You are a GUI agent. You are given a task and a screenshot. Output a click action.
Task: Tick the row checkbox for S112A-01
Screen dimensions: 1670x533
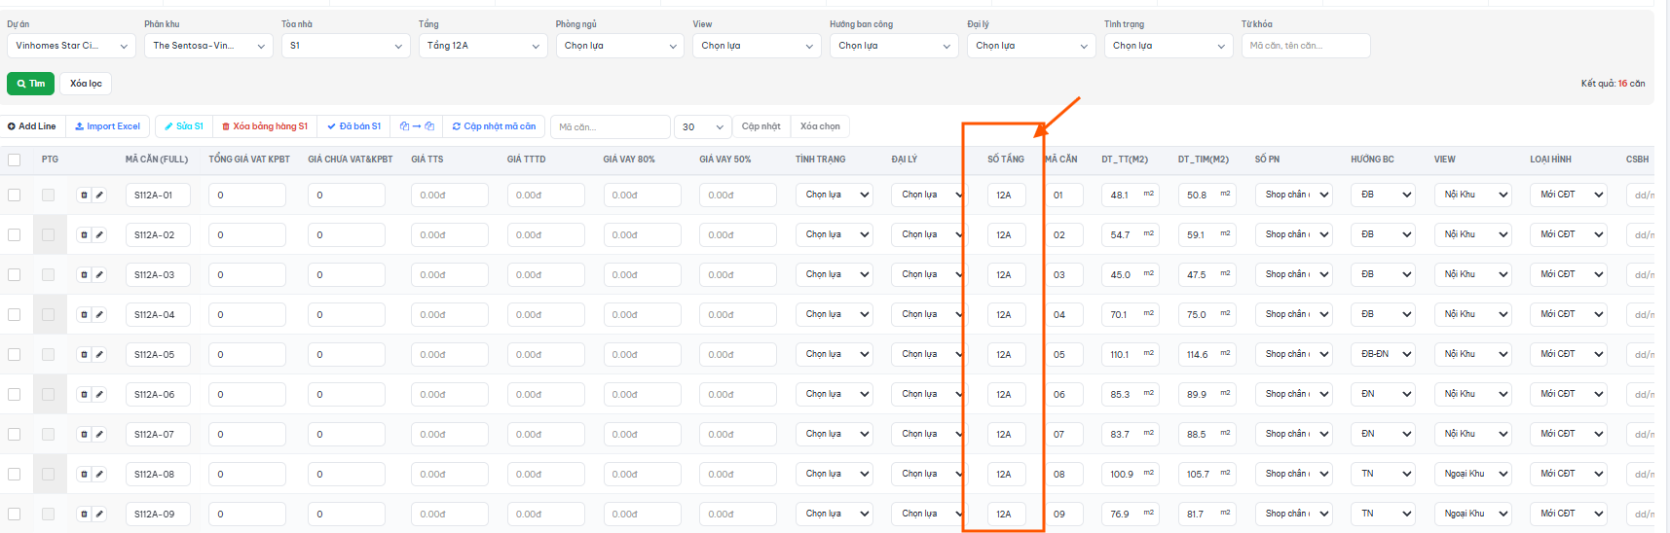point(14,195)
